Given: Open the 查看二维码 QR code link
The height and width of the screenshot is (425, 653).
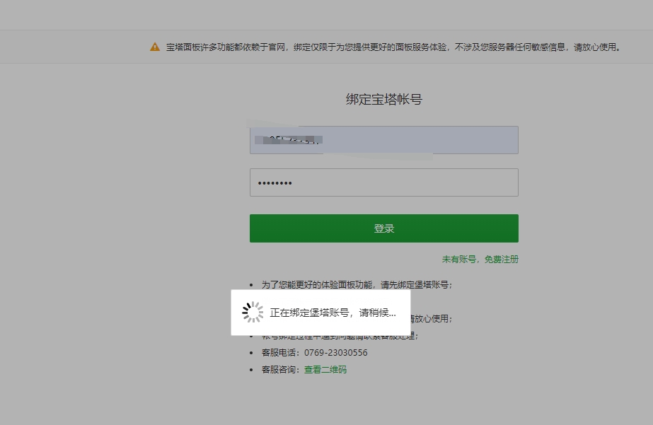Looking at the screenshot, I should (x=325, y=370).
